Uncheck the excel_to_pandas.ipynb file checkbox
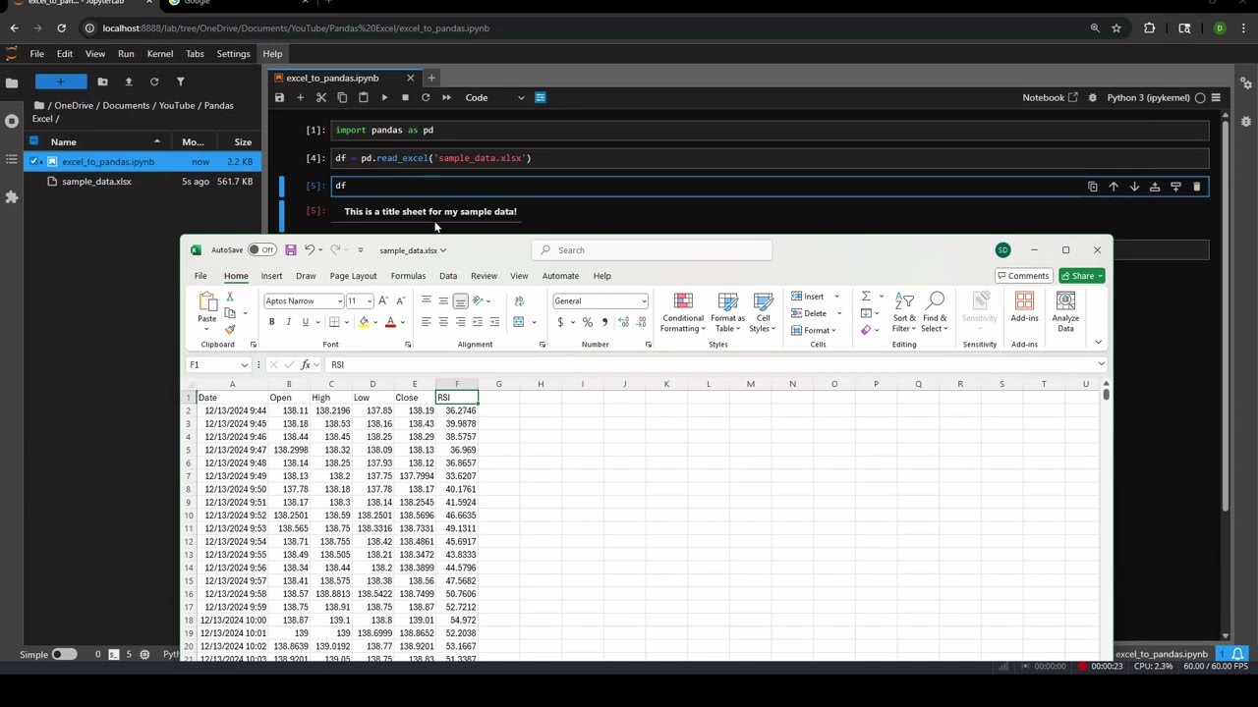Viewport: 1258px width, 707px height. tap(35, 162)
